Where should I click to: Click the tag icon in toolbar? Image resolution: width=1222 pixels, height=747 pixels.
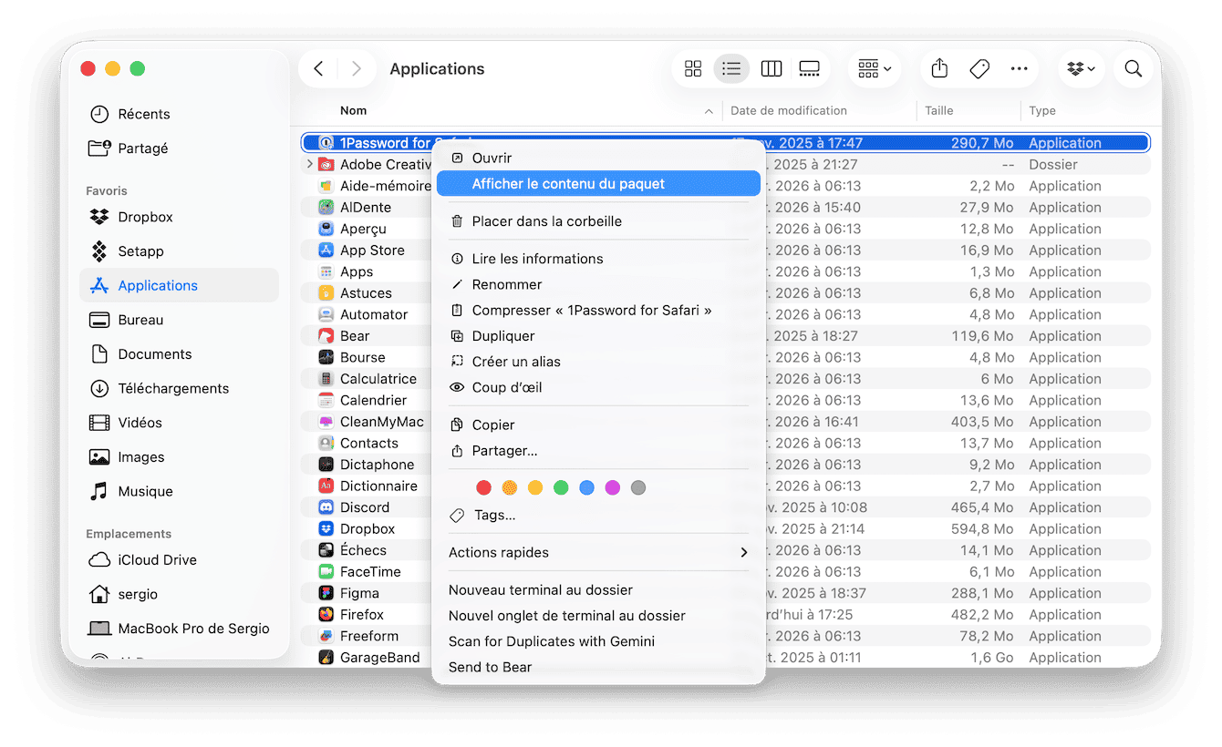point(979,69)
